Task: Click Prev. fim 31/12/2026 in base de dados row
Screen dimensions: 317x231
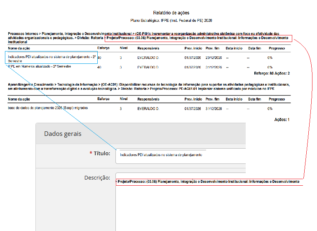Action: pos(214,109)
